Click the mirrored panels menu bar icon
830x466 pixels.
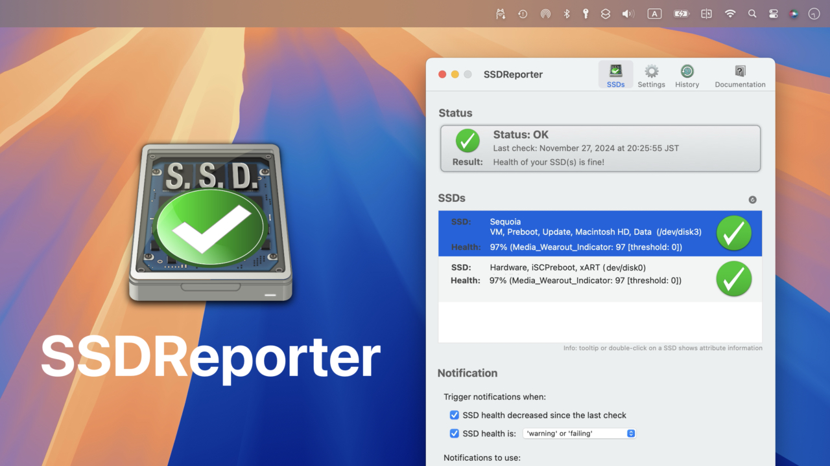tap(706, 14)
